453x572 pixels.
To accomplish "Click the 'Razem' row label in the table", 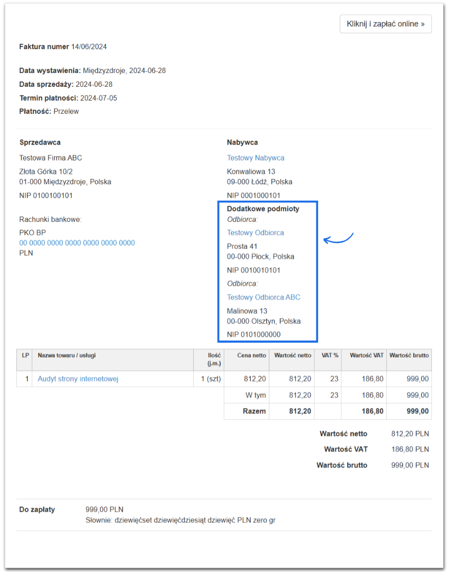I will click(254, 411).
